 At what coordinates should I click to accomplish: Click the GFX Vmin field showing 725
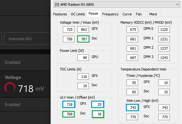[x=69, y=29]
